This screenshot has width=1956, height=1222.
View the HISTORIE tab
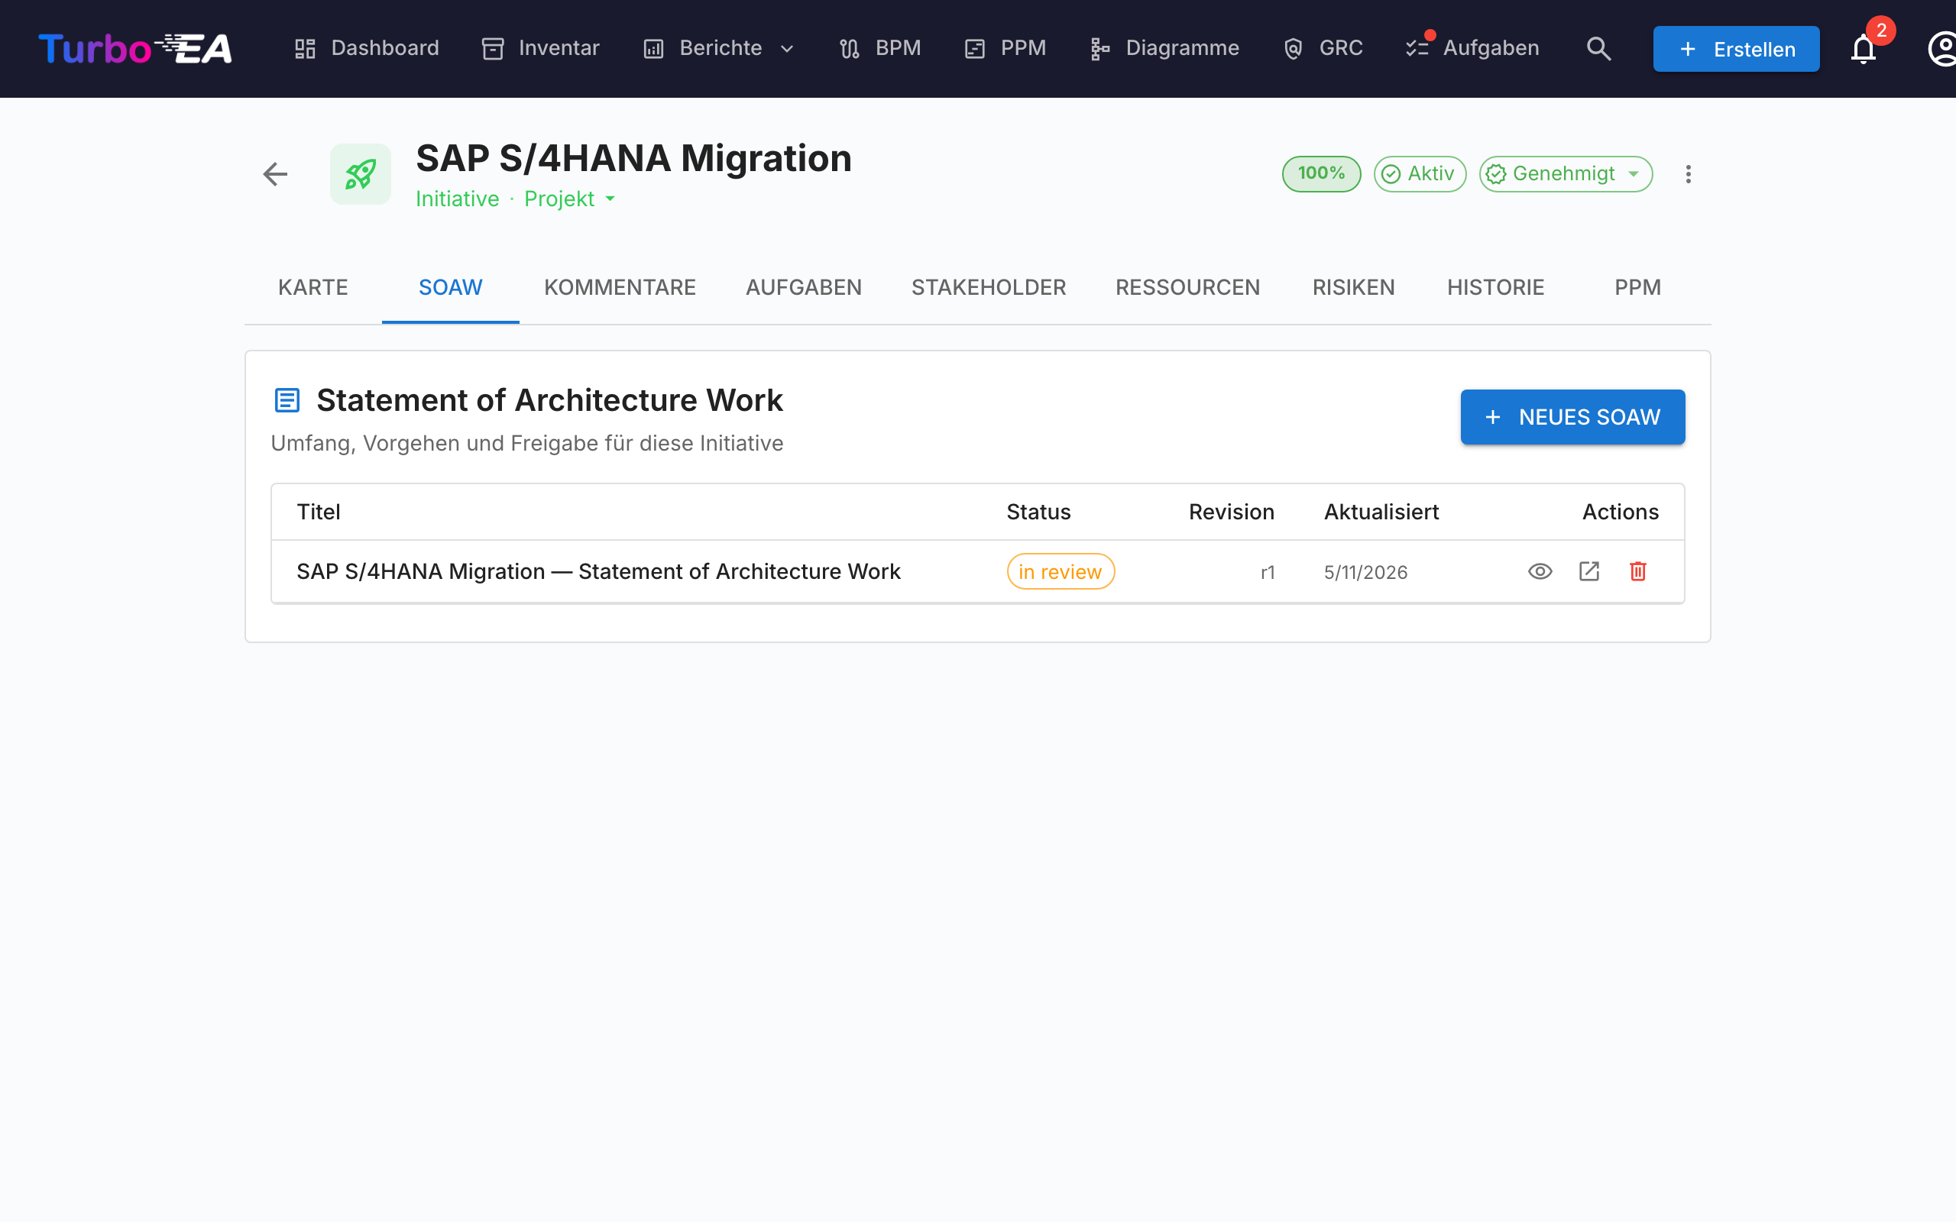point(1495,288)
